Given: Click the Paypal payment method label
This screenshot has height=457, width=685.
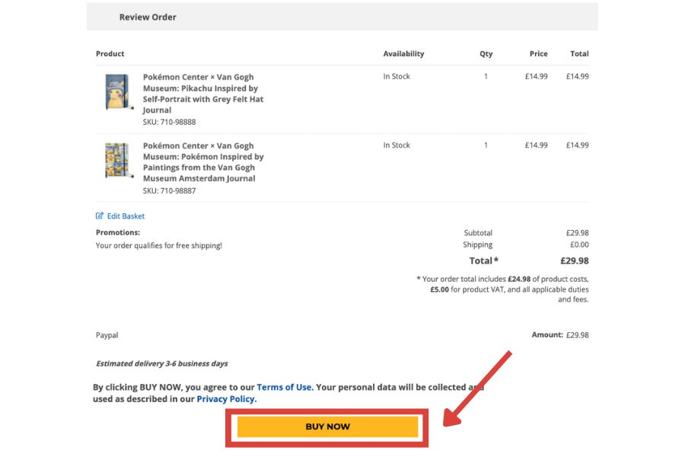Looking at the screenshot, I should pyautogui.click(x=107, y=335).
